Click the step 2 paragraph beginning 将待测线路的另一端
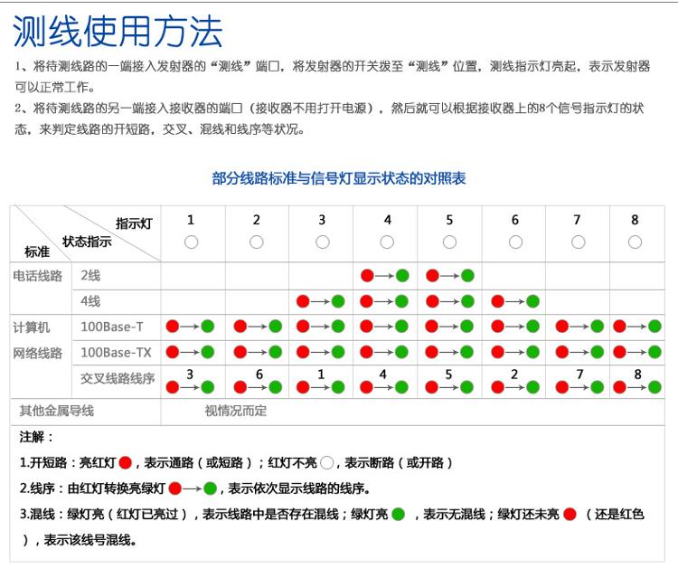The width and height of the screenshot is (678, 588). [x=329, y=119]
